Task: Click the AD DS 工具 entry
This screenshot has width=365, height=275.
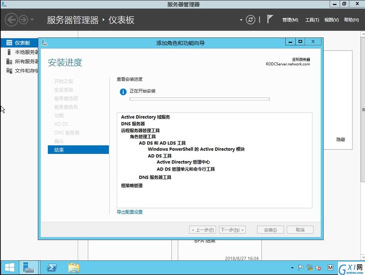Action: point(160,156)
